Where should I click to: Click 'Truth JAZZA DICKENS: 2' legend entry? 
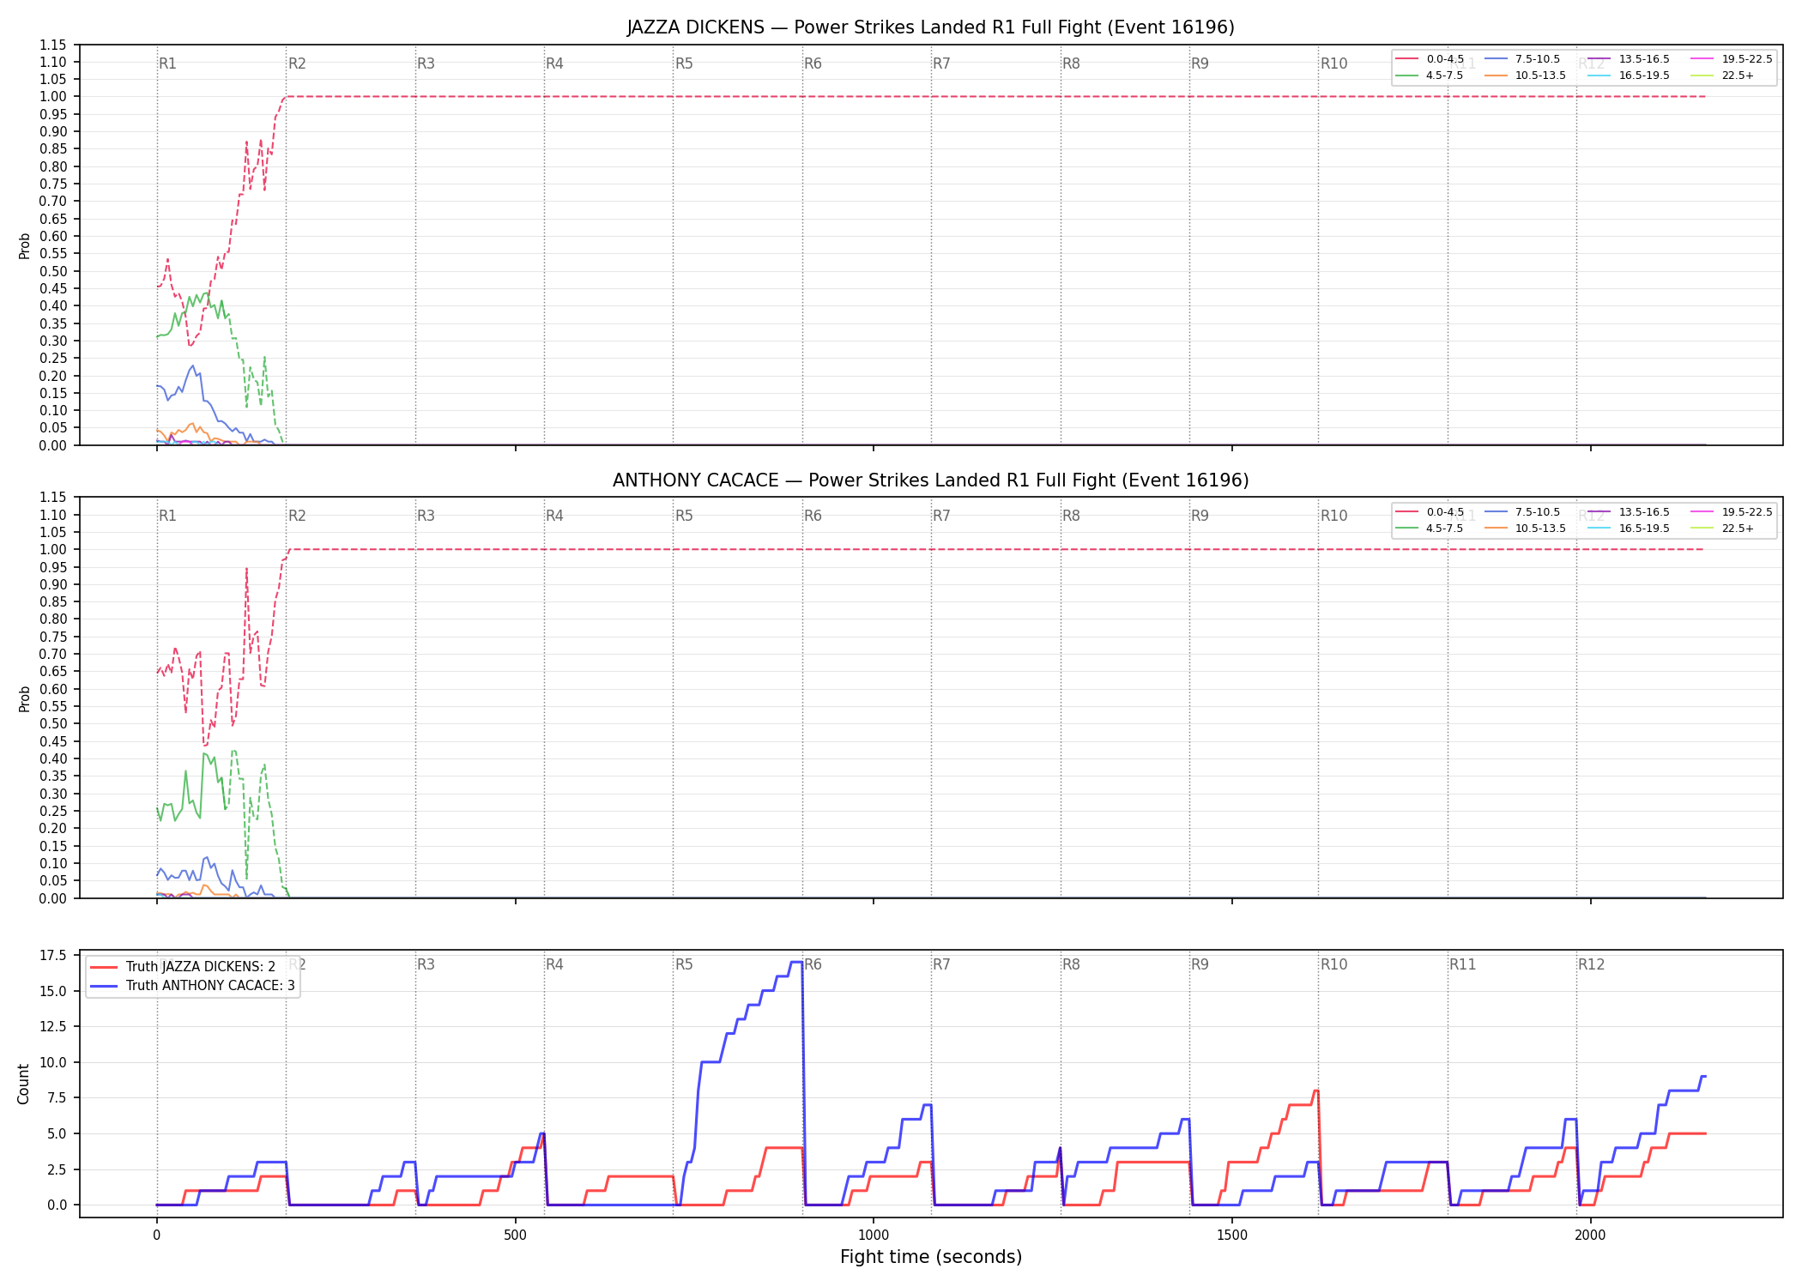click(x=183, y=967)
